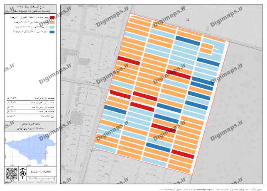Click the map title 'نرخ اشتغال سال ۱۳۹۵'
This screenshot has width=267, height=191.
[30, 7]
